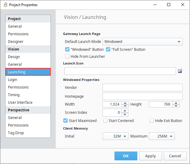190x164 pixels.
Task: Decrease the Height spinner value
Action: (176, 106)
